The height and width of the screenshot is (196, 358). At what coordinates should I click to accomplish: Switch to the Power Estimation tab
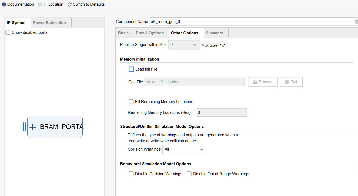(49, 23)
